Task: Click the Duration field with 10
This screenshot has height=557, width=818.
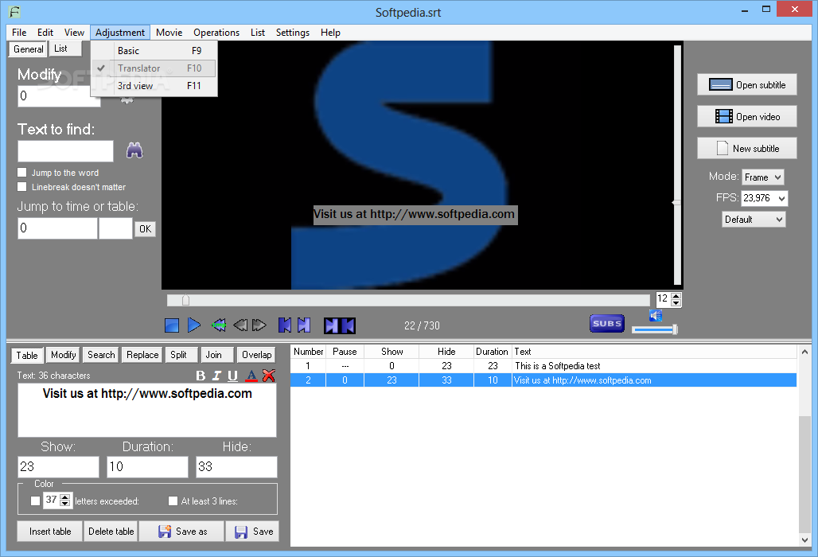Action: coord(148,467)
